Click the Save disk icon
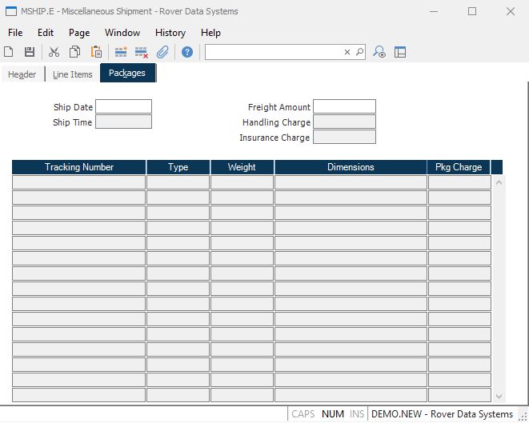 tap(30, 52)
